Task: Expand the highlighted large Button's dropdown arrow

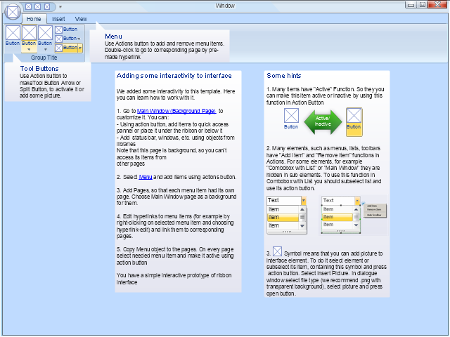Action: click(29, 50)
